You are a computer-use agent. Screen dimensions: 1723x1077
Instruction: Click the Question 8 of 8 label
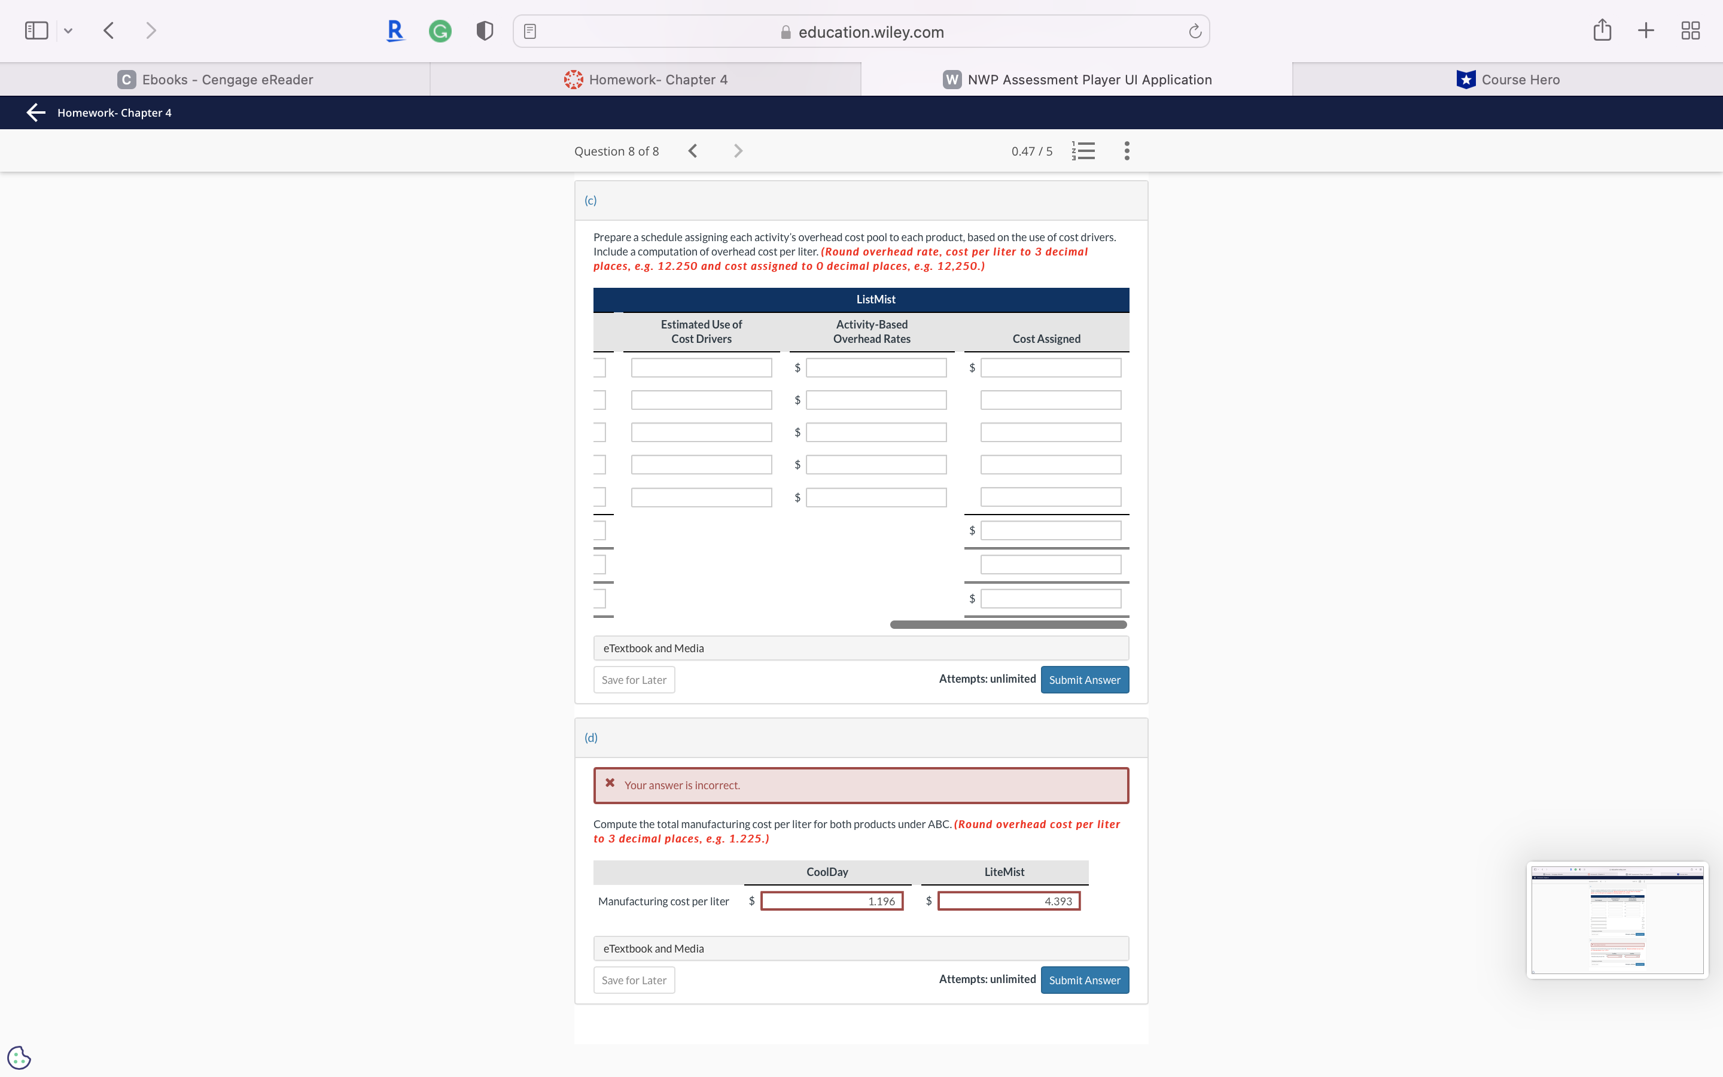[617, 151]
